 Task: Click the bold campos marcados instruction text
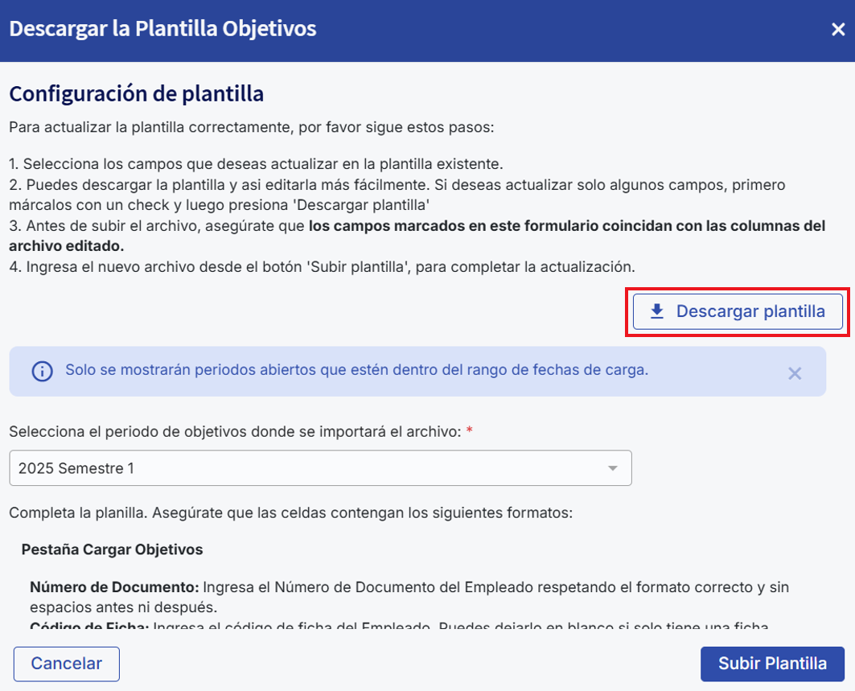tap(566, 226)
